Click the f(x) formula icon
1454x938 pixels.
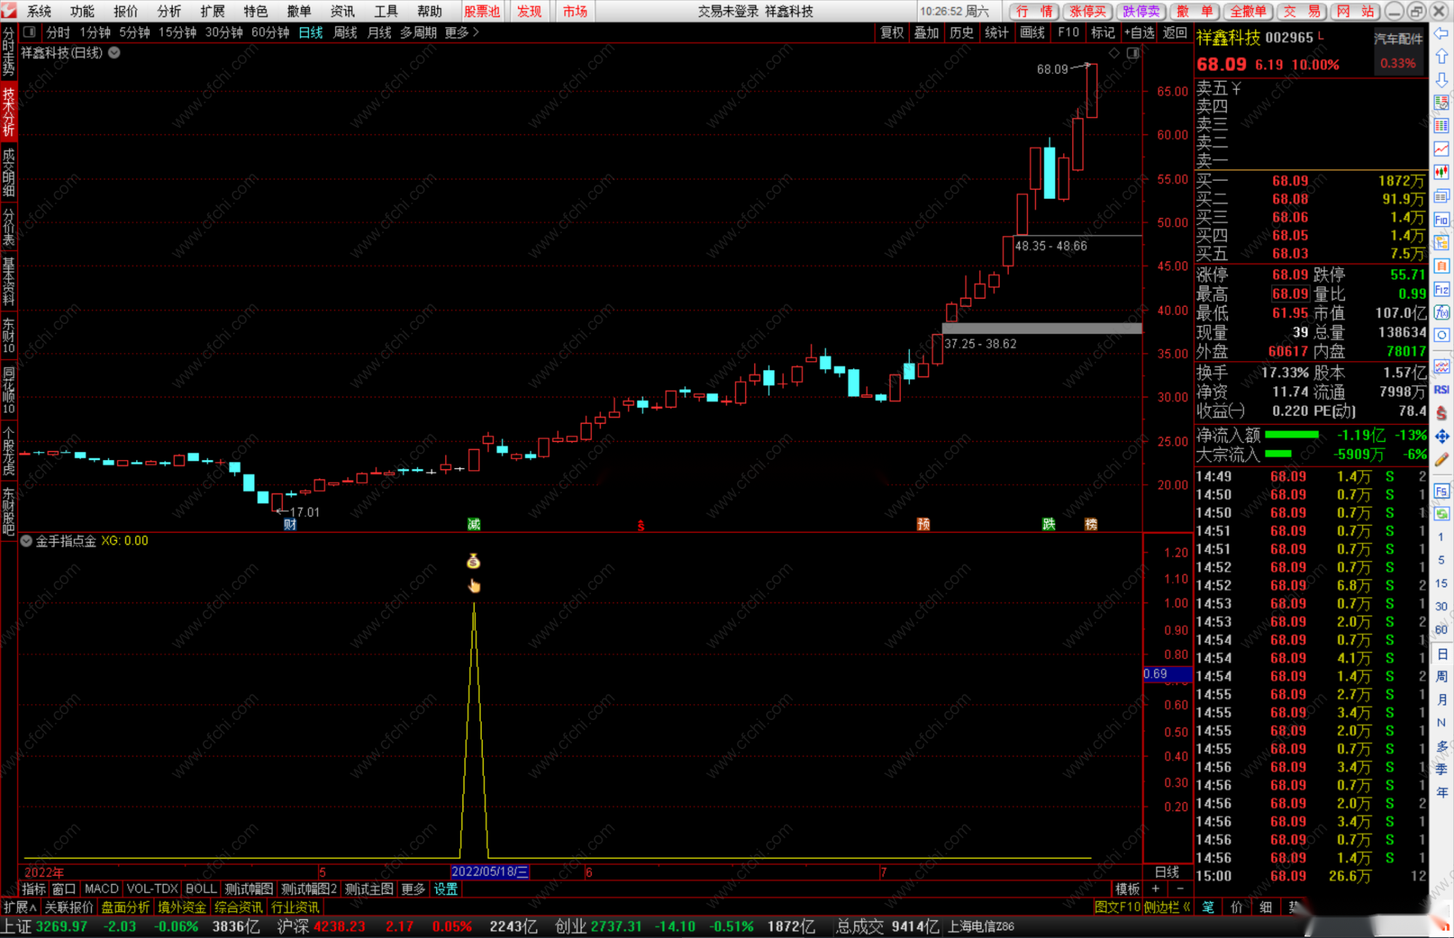(x=1441, y=312)
